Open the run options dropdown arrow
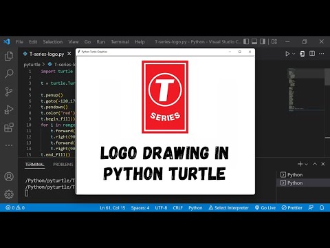Viewport: 330px width, 248px height. coord(294,54)
